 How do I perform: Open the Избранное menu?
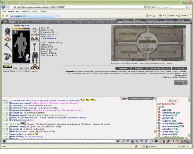[x=26, y=12]
